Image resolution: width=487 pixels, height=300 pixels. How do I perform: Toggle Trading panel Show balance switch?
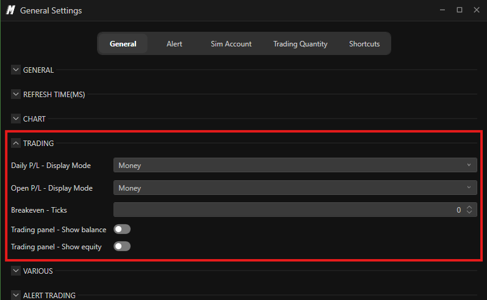click(122, 230)
